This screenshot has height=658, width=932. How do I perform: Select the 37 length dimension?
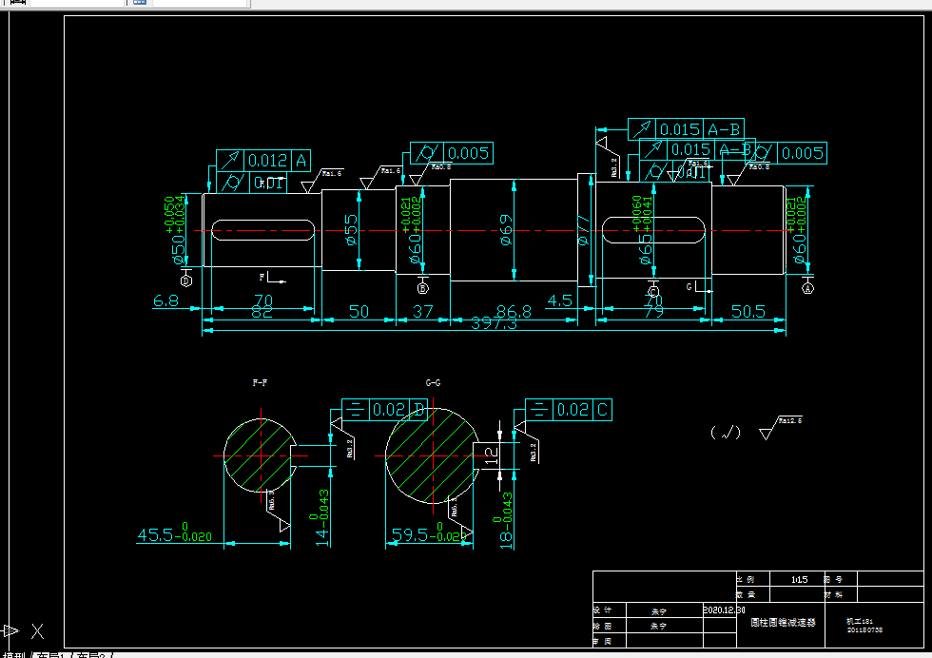coord(422,312)
